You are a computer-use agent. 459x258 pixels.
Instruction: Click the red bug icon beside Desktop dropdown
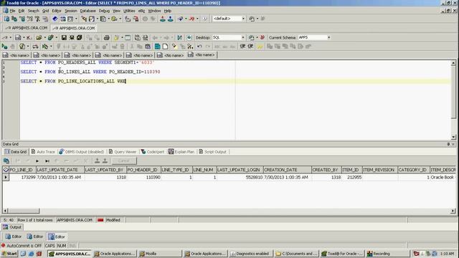pyautogui.click(x=262, y=37)
